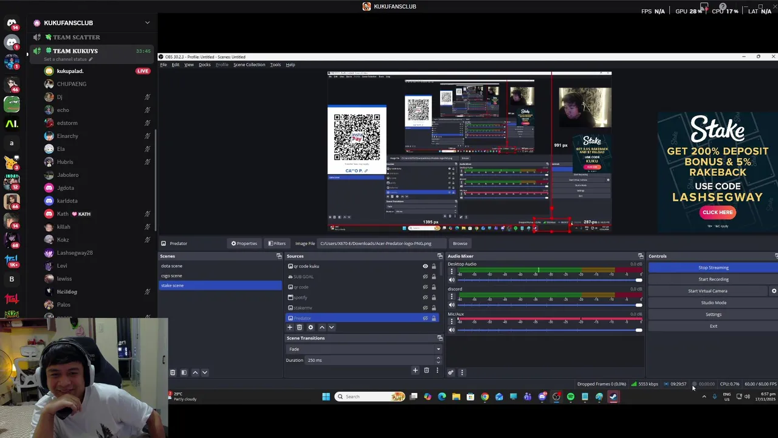Screen dimensions: 778x438
Task: Click Stop Streaming button
Action: pos(713,268)
